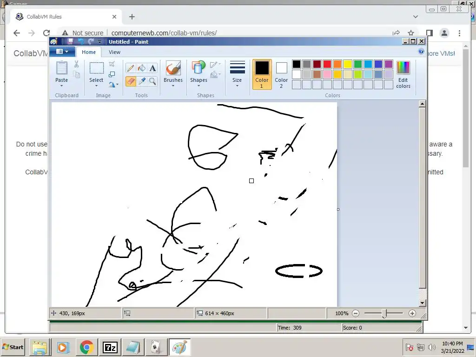Viewport: 476px width, 357px height.
Task: Click the Shapes gallery icon
Action: 198,68
